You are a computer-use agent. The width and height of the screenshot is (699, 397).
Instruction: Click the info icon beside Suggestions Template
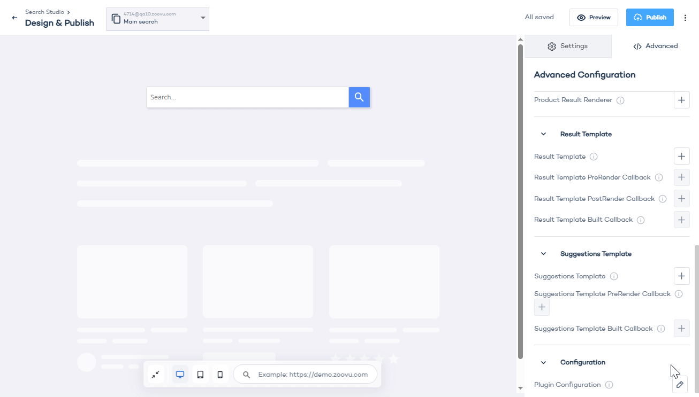[614, 276]
